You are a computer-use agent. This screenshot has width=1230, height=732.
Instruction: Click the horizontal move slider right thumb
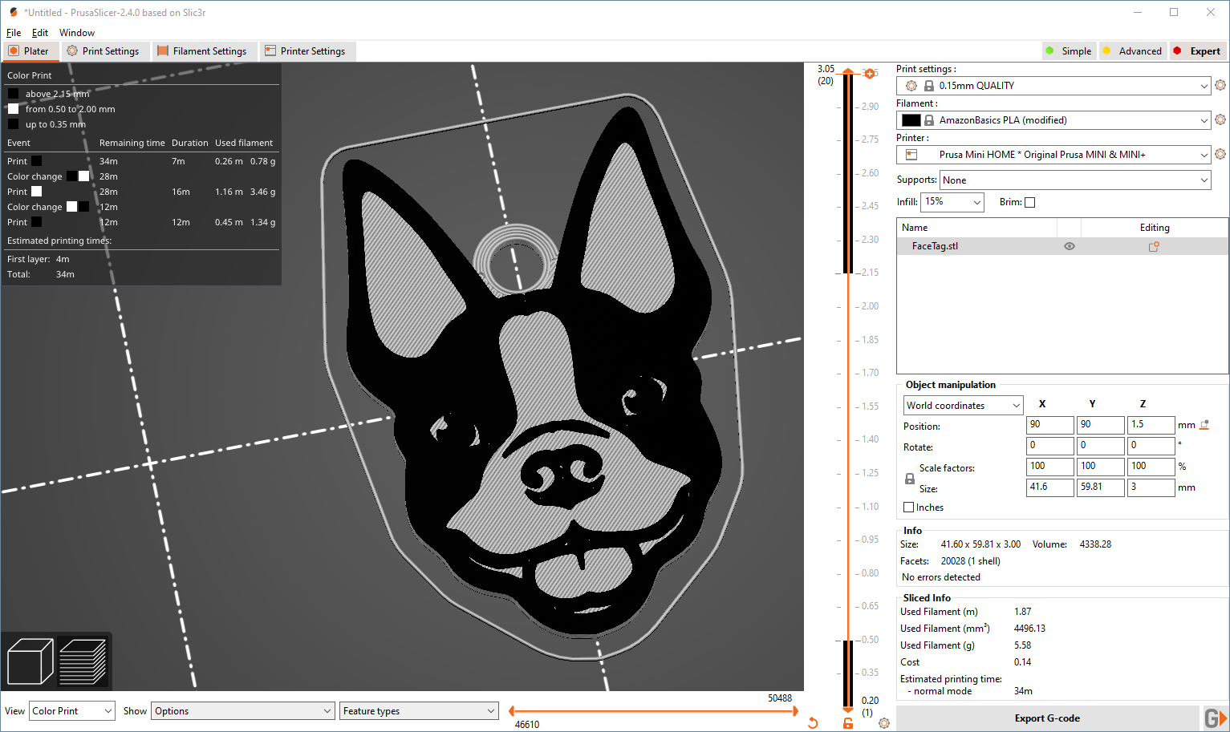(795, 710)
